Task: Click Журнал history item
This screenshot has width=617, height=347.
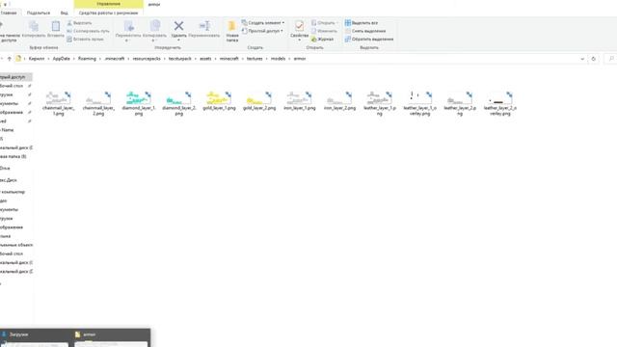Action: point(322,39)
